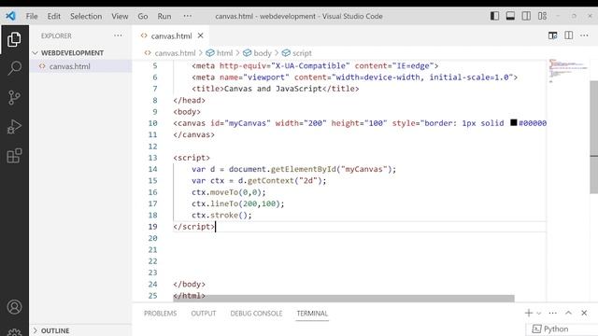Click "getElementById" on line 14
This screenshot has width=598, height=336.
click(x=304, y=169)
